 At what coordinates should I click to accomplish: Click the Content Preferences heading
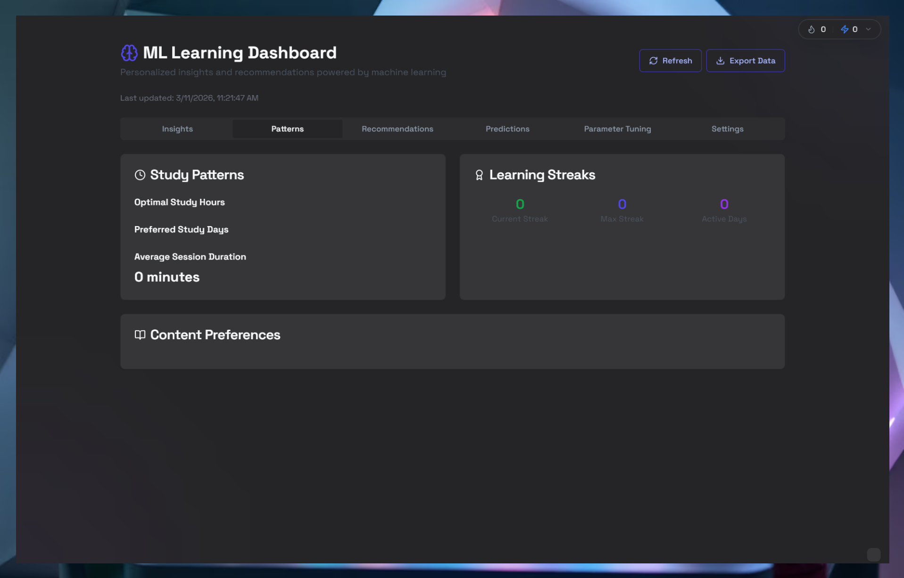(x=215, y=334)
